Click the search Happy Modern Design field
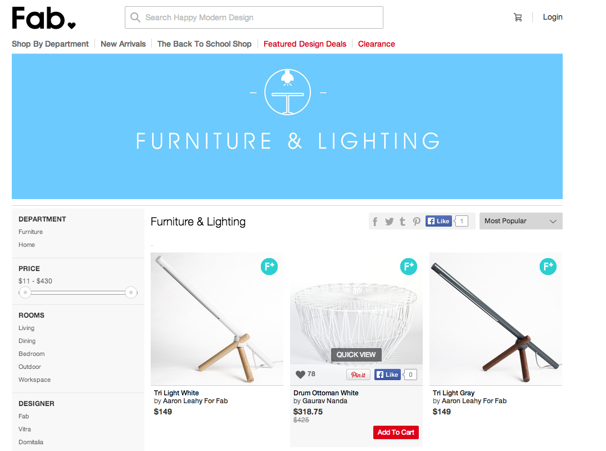The width and height of the screenshot is (606, 451). (x=254, y=17)
